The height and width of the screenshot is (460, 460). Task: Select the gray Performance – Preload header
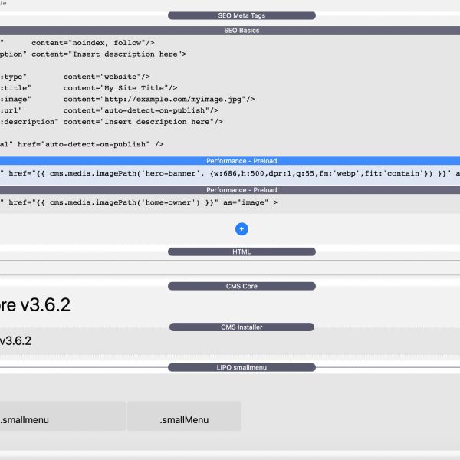point(230,190)
